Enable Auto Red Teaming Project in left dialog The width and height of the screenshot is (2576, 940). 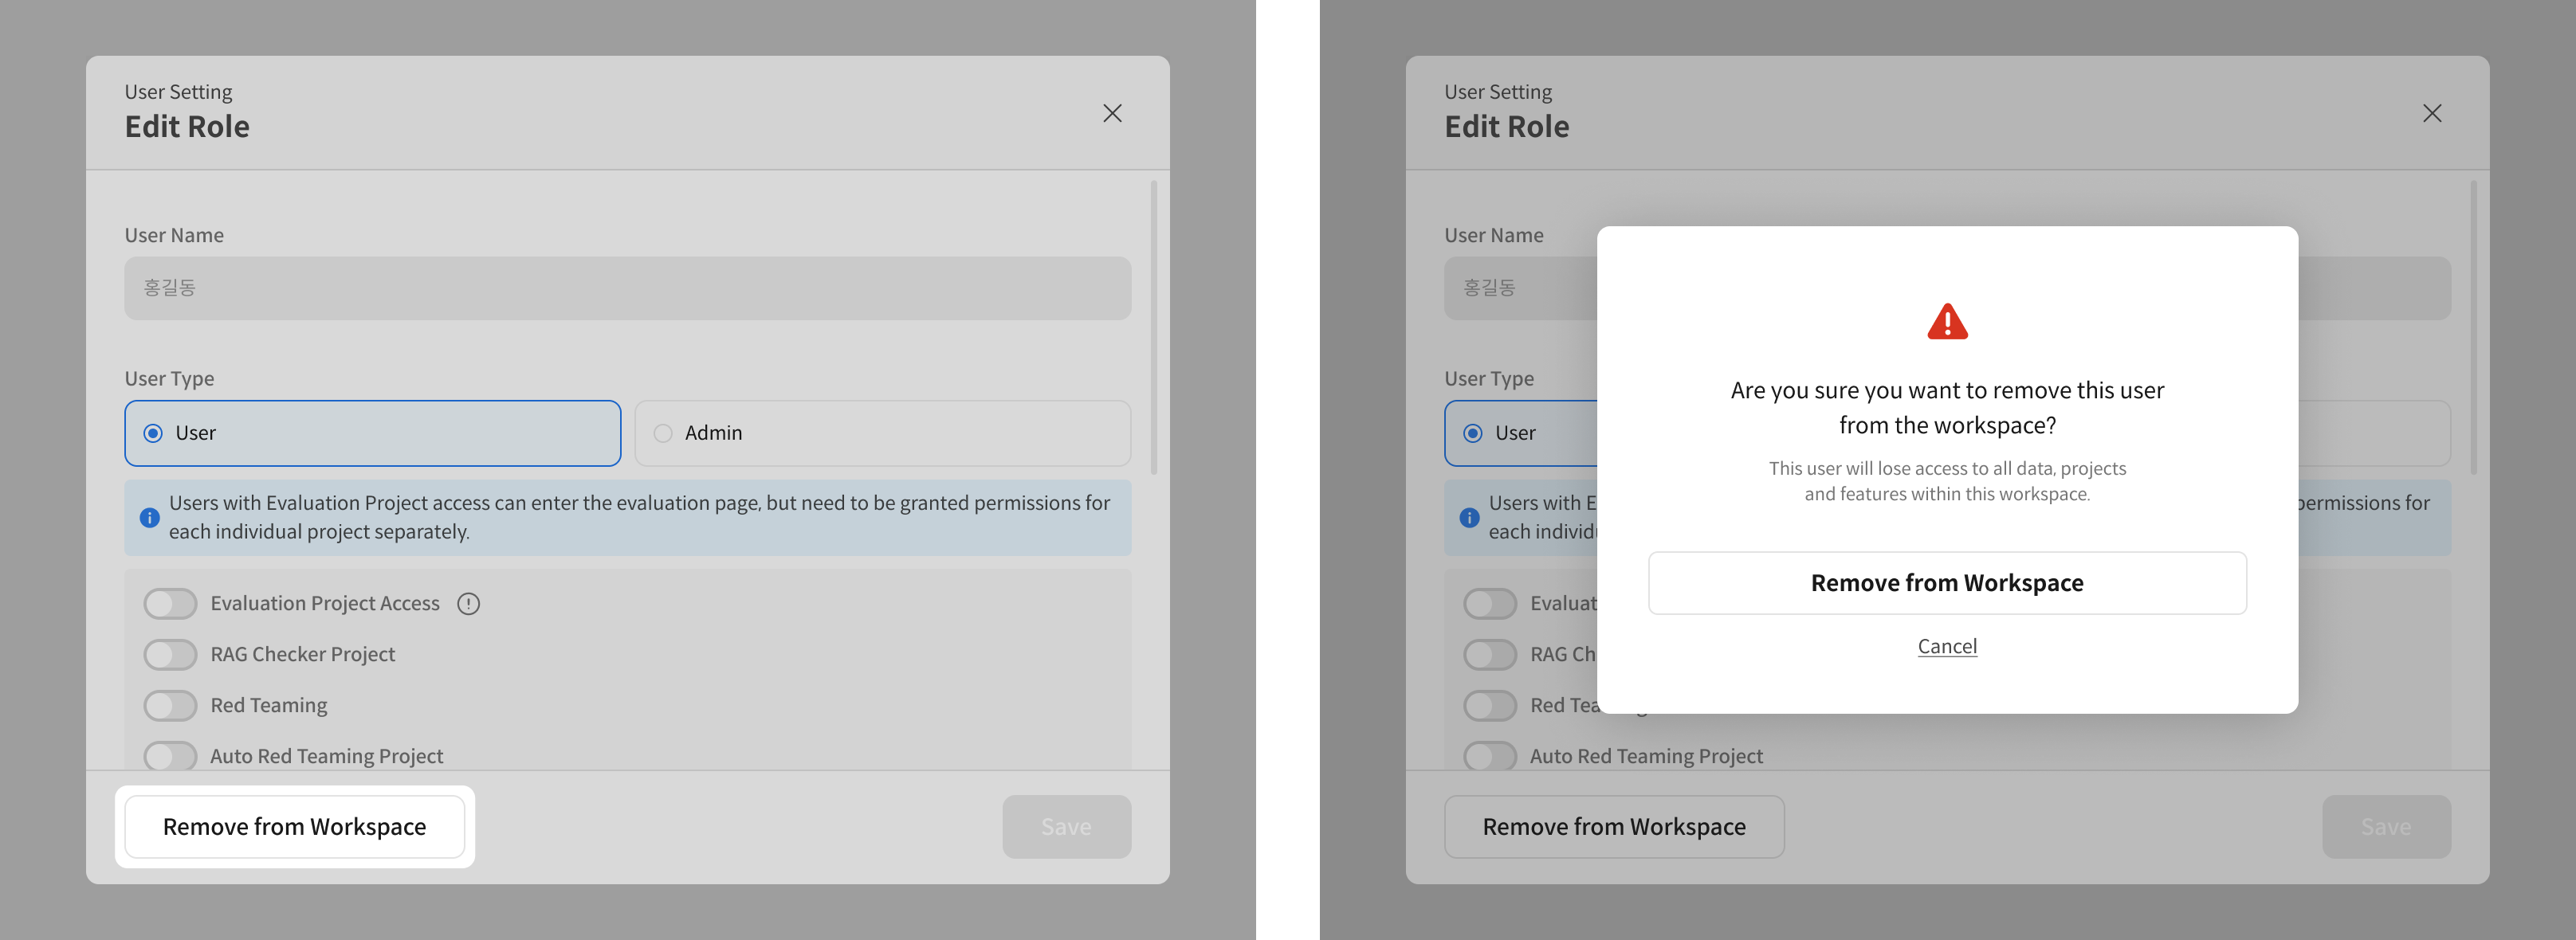pos(170,755)
